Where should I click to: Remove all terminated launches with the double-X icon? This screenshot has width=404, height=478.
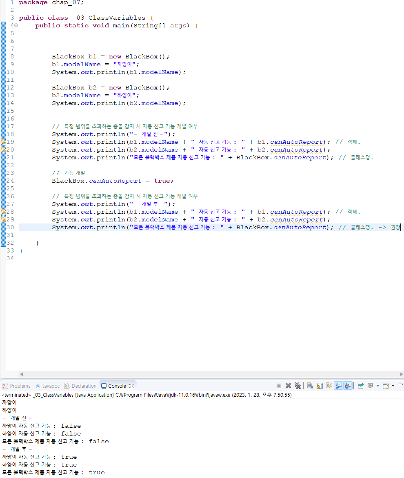[297, 386]
